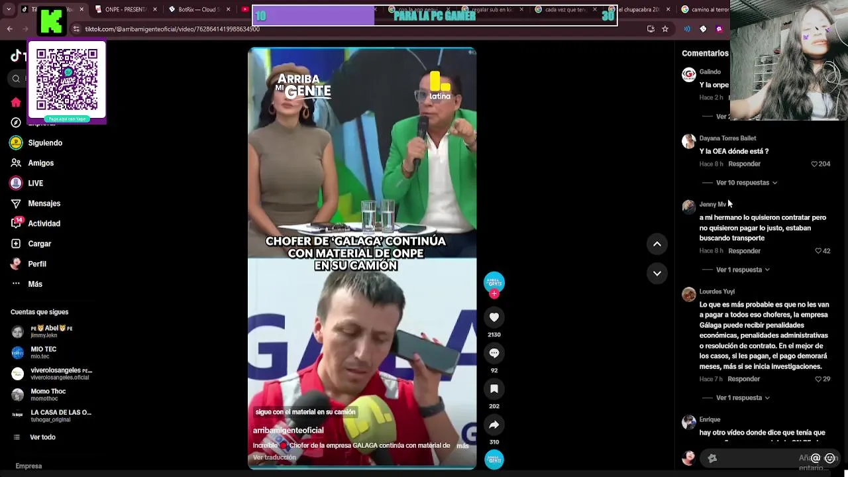Reply to Lourdes Yuyi's comment
Screen dimensions: 848x477
(x=743, y=379)
